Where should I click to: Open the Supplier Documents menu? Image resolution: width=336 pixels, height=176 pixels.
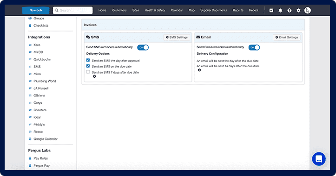tap(214, 10)
